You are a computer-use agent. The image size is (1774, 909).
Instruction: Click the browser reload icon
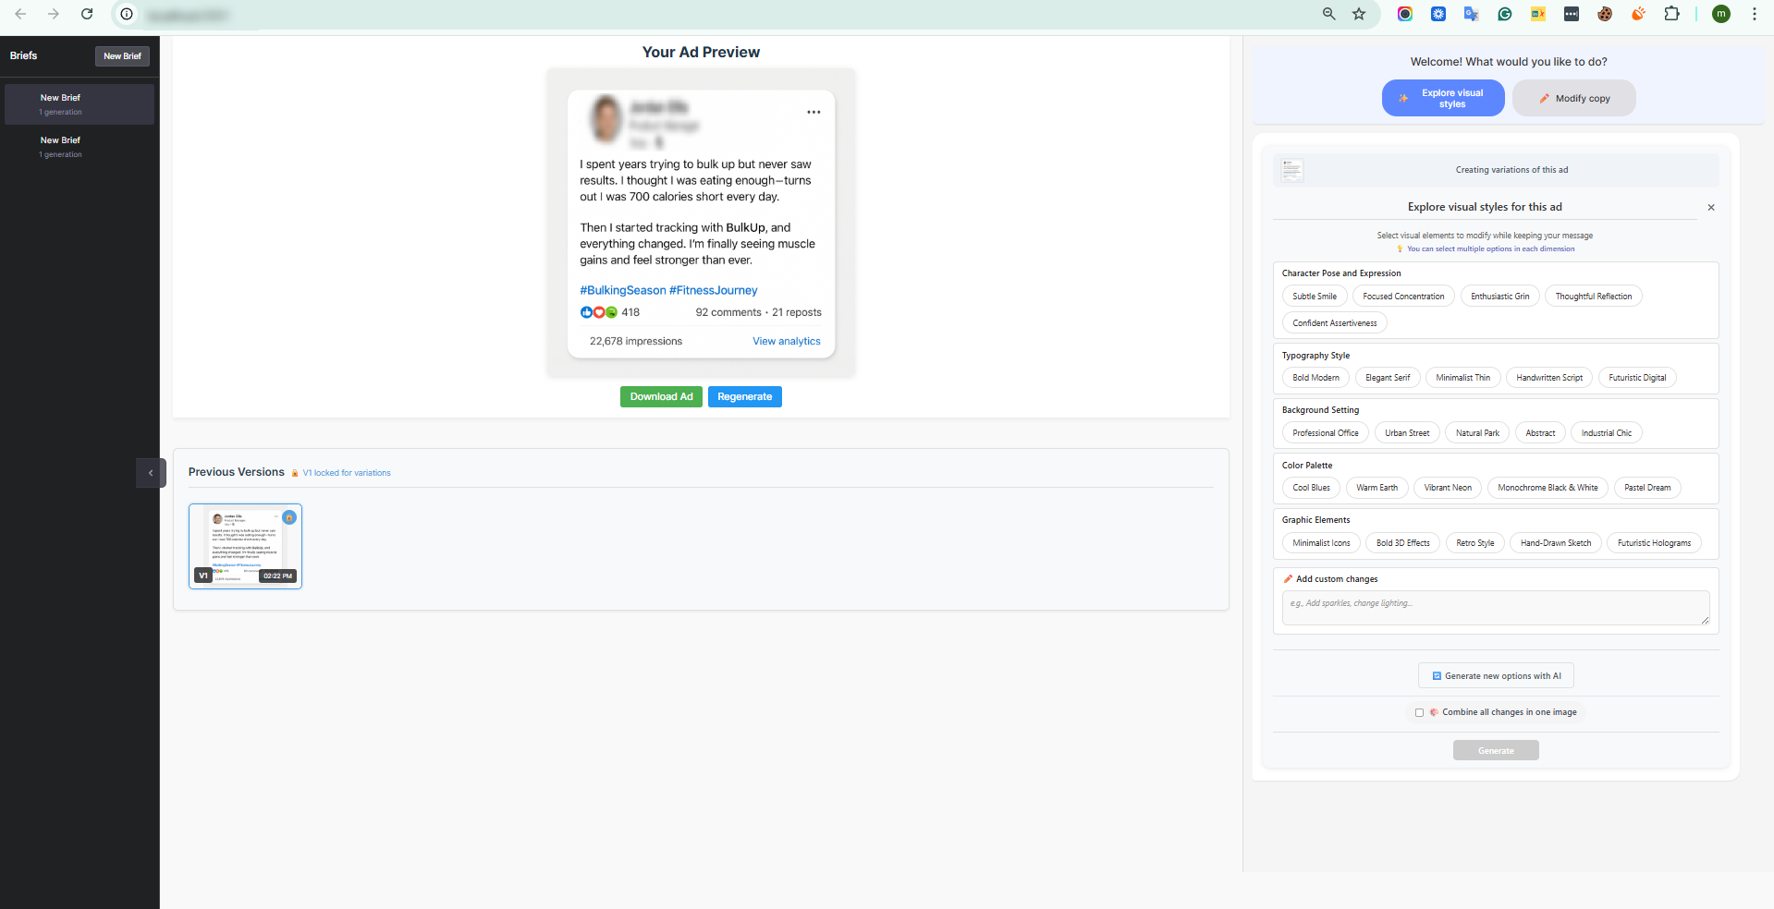tap(87, 14)
